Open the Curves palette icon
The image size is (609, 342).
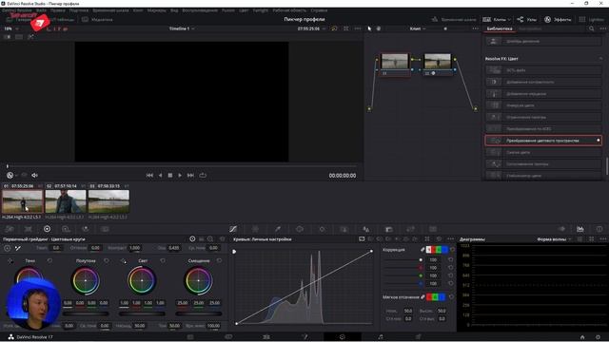[x=233, y=229]
